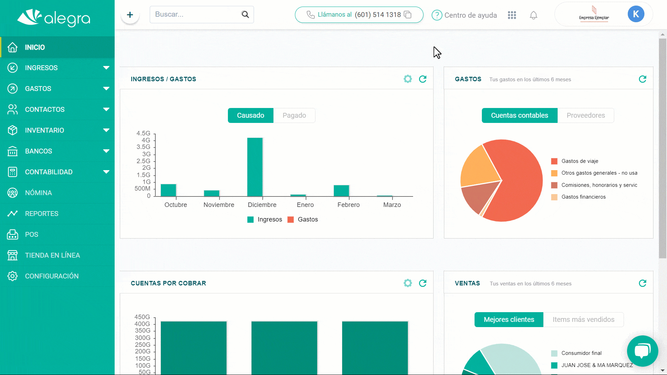Toggle Gastos chart to Proveedores

(x=586, y=116)
